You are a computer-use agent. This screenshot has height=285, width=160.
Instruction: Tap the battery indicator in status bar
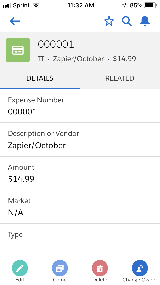(x=150, y=5)
